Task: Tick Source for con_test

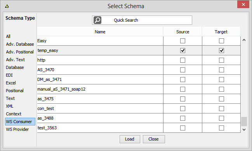Action: (x=182, y=109)
